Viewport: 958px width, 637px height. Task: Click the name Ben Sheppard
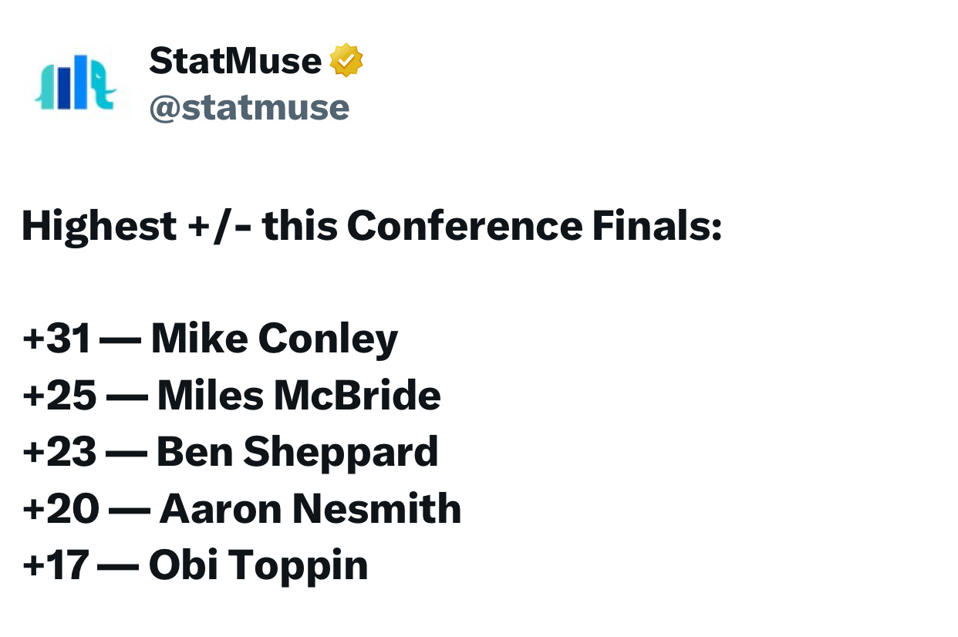point(298,453)
